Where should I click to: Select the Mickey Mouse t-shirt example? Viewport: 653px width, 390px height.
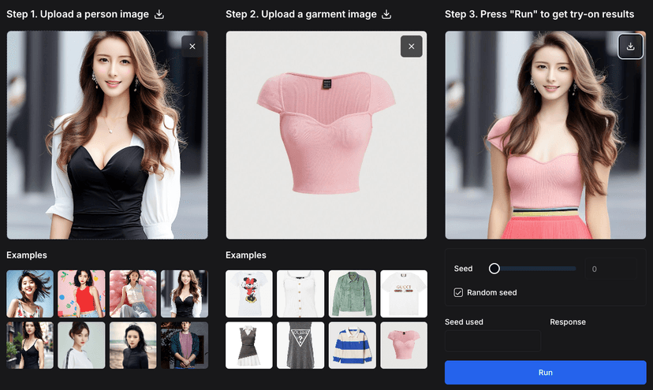(x=249, y=293)
